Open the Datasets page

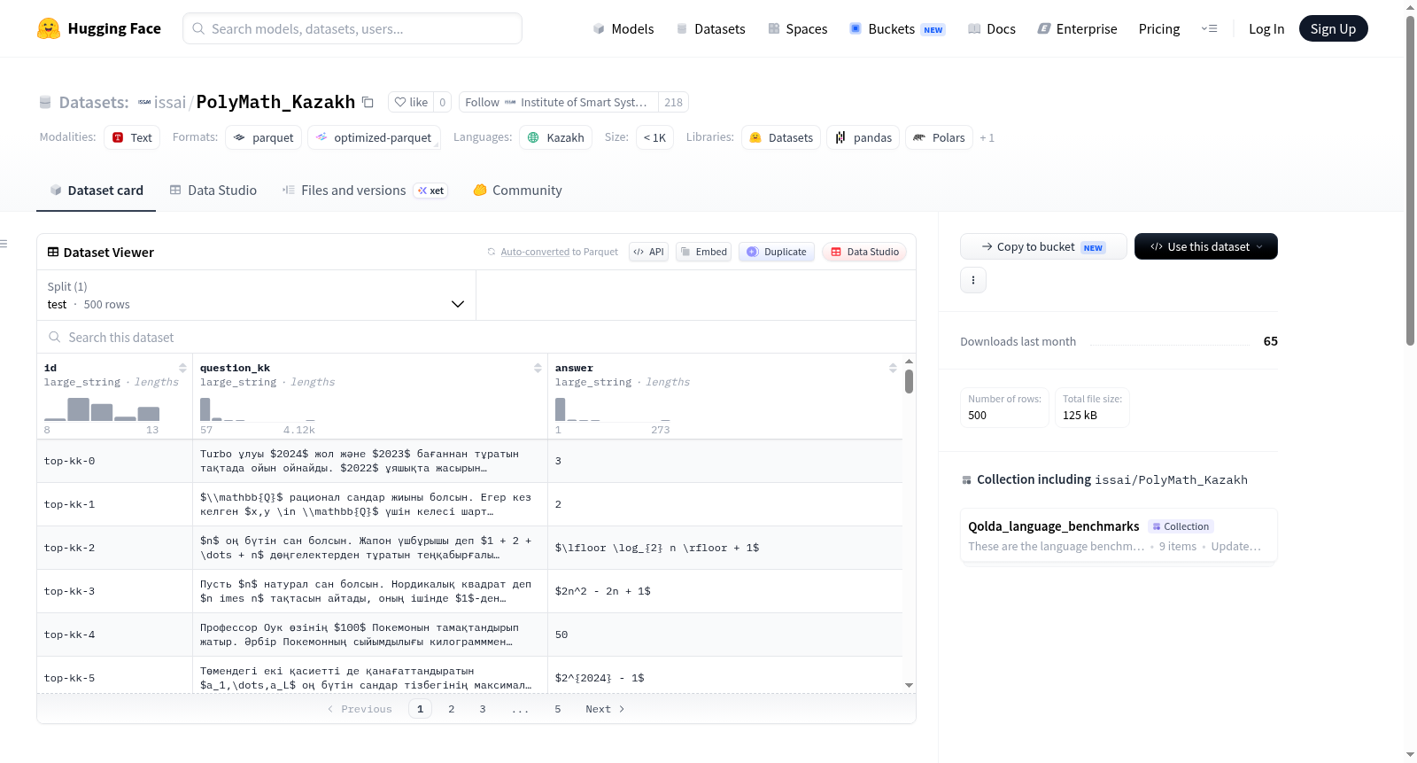coord(711,28)
